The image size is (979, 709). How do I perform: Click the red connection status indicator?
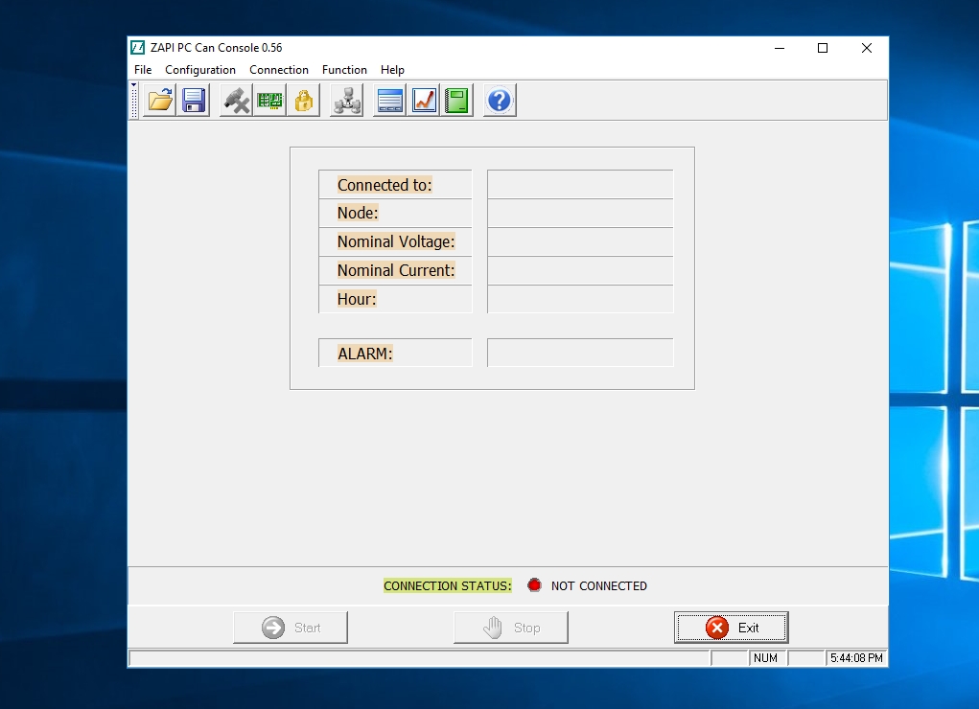pyautogui.click(x=534, y=585)
